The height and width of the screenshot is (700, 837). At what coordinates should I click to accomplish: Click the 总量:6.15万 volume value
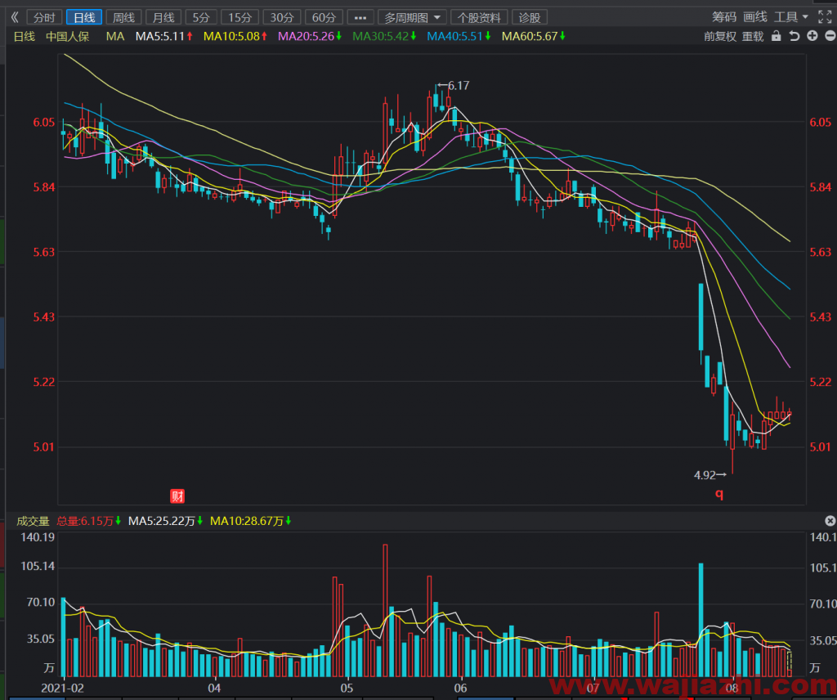[x=88, y=521]
